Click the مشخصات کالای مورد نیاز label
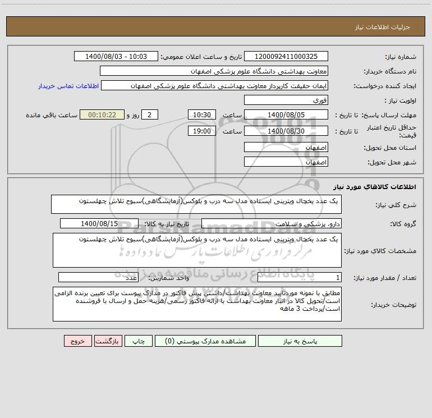Image resolution: width=432 pixels, height=418 pixels. pos(380,251)
